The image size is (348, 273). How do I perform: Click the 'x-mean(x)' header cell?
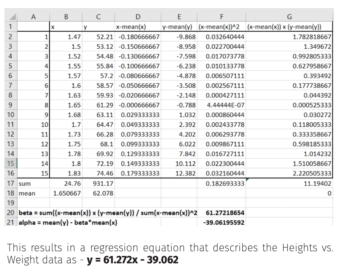(138, 27)
